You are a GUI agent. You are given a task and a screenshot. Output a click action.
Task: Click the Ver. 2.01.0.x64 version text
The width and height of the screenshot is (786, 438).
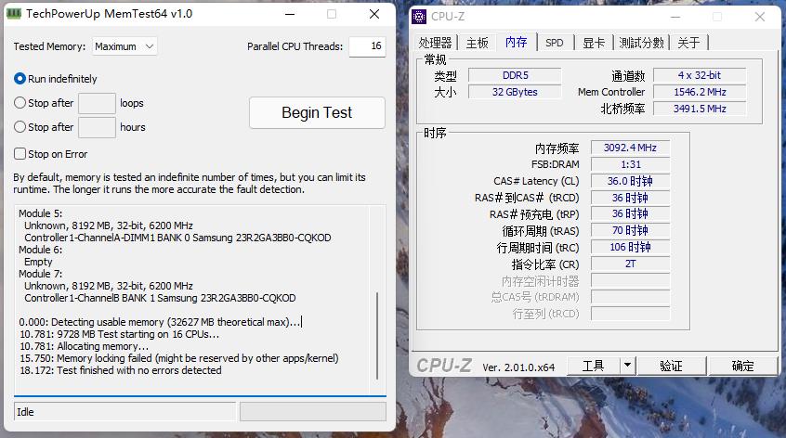click(x=518, y=367)
